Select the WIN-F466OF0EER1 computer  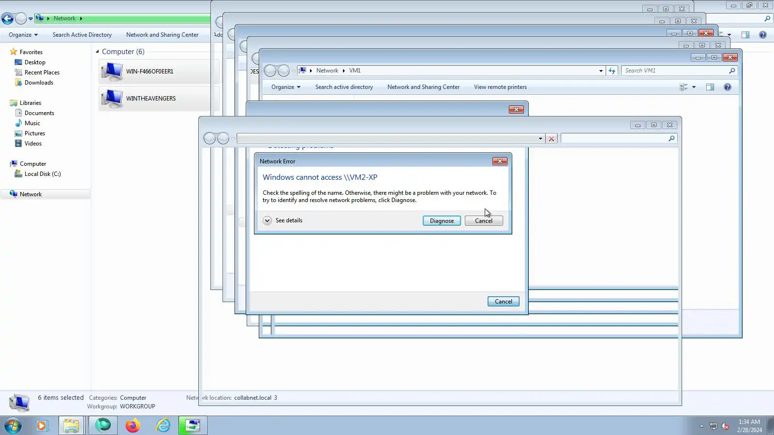pyautogui.click(x=155, y=72)
